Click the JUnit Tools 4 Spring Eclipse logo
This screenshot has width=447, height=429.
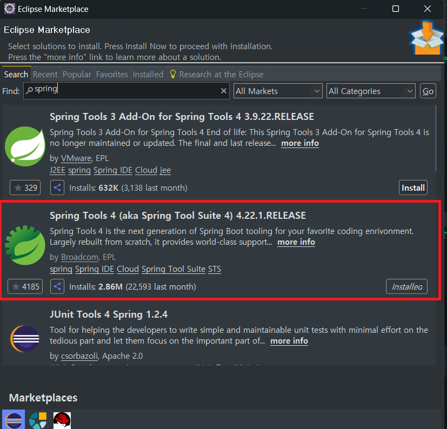[x=25, y=339]
